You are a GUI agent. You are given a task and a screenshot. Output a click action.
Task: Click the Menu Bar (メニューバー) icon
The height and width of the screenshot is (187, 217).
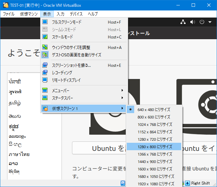click(45, 90)
